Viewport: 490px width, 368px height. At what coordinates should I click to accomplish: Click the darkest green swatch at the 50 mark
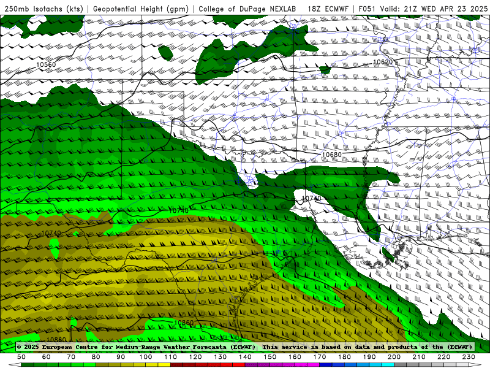[x=28, y=365]
